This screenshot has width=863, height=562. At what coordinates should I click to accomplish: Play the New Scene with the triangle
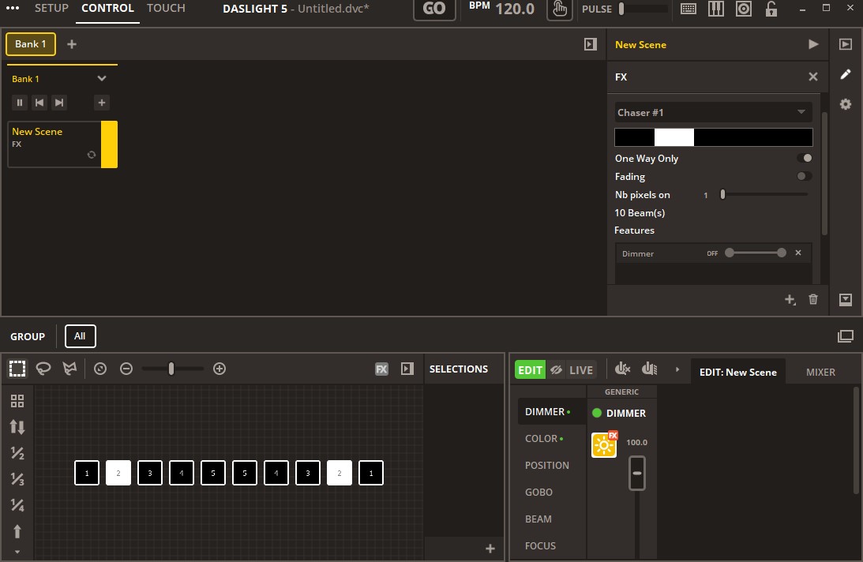point(813,44)
